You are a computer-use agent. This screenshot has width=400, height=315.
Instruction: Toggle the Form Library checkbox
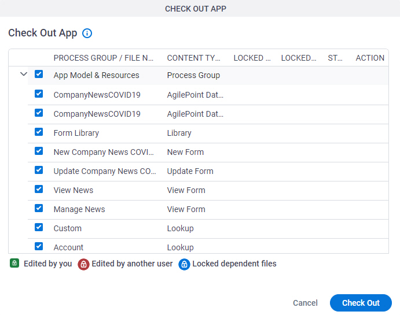click(x=39, y=132)
